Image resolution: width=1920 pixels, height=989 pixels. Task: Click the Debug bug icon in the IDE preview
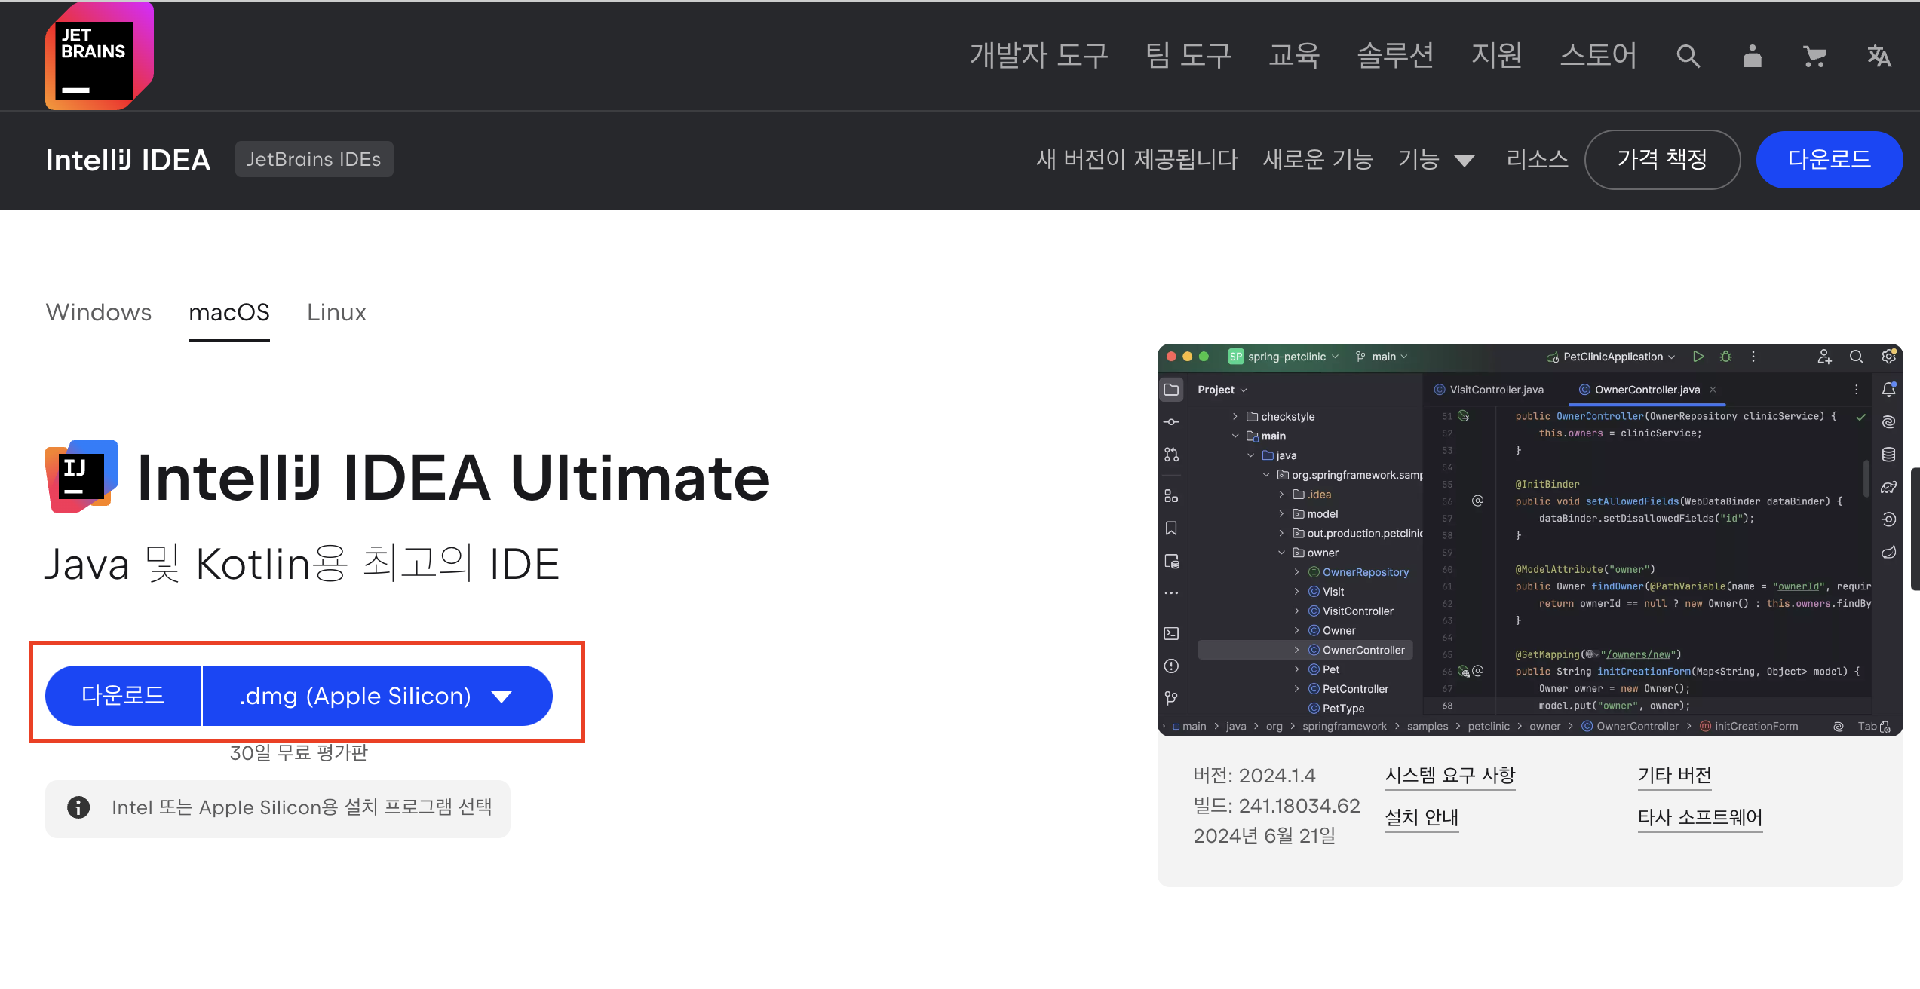[x=1725, y=357]
